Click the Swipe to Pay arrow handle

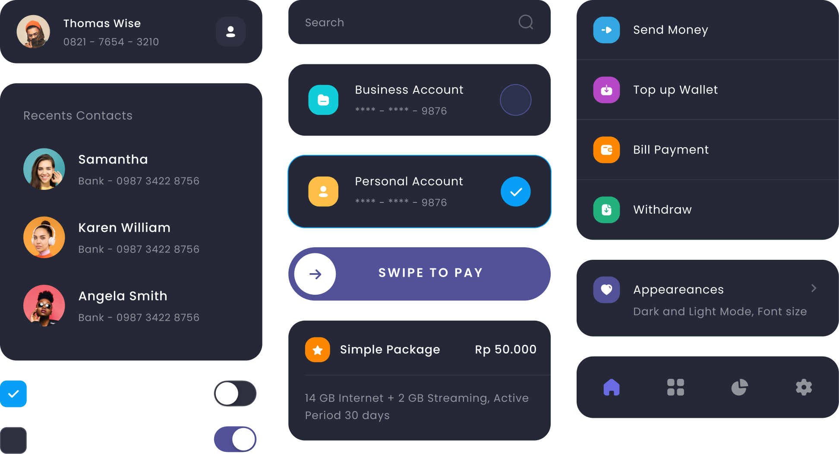point(315,274)
